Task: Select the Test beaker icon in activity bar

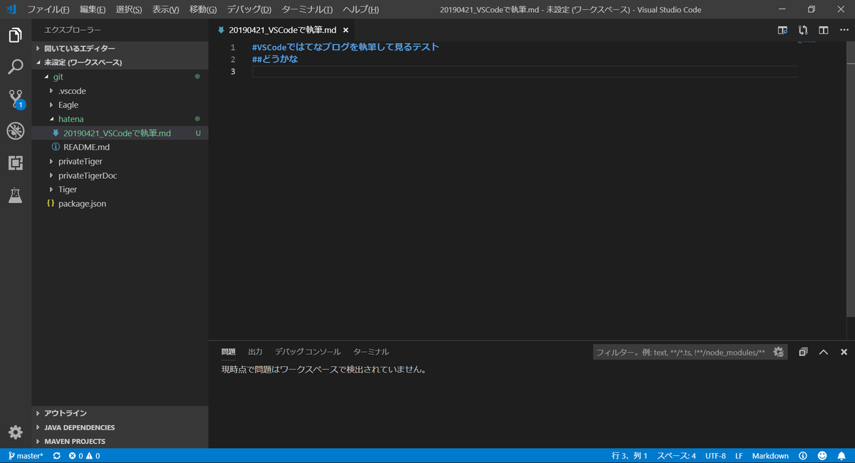Action: [15, 195]
